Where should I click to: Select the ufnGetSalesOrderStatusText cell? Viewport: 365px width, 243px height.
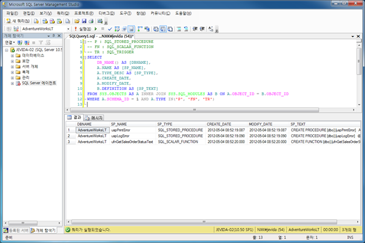coord(132,142)
